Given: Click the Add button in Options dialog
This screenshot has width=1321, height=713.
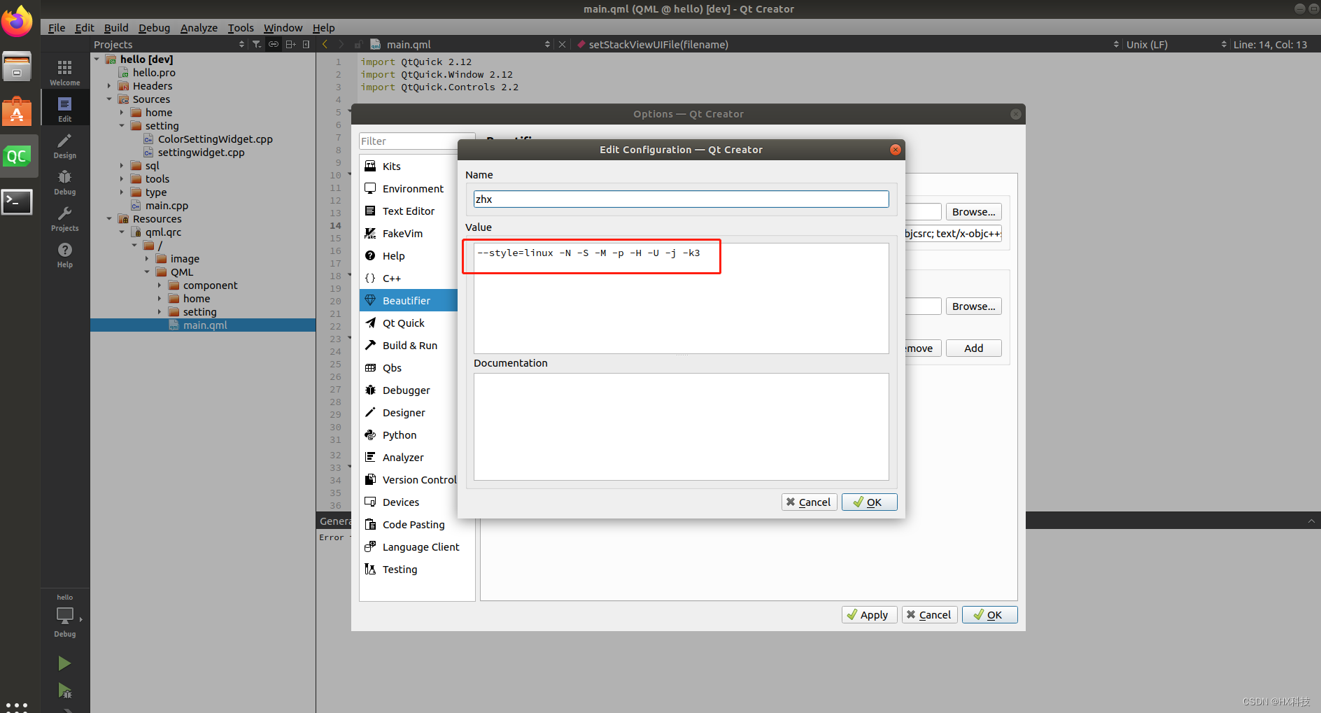Looking at the screenshot, I should point(974,348).
